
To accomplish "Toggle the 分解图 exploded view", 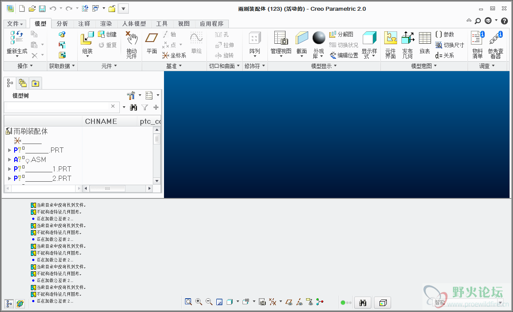I will coord(341,34).
